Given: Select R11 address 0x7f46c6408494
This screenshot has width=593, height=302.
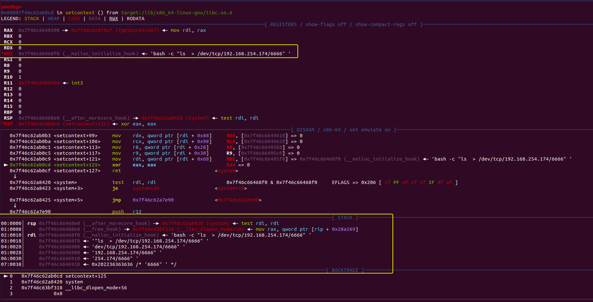Looking at the screenshot, I should [x=39, y=83].
